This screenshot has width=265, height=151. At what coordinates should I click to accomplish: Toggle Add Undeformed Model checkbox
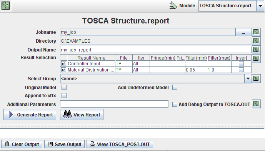click(x=175, y=87)
